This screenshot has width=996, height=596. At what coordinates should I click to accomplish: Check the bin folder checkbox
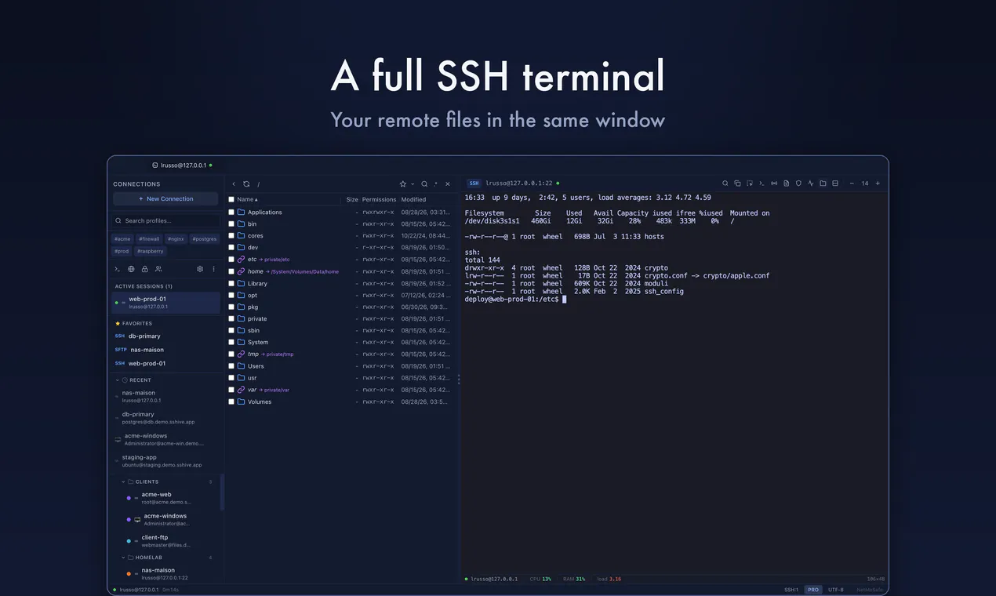[231, 223]
